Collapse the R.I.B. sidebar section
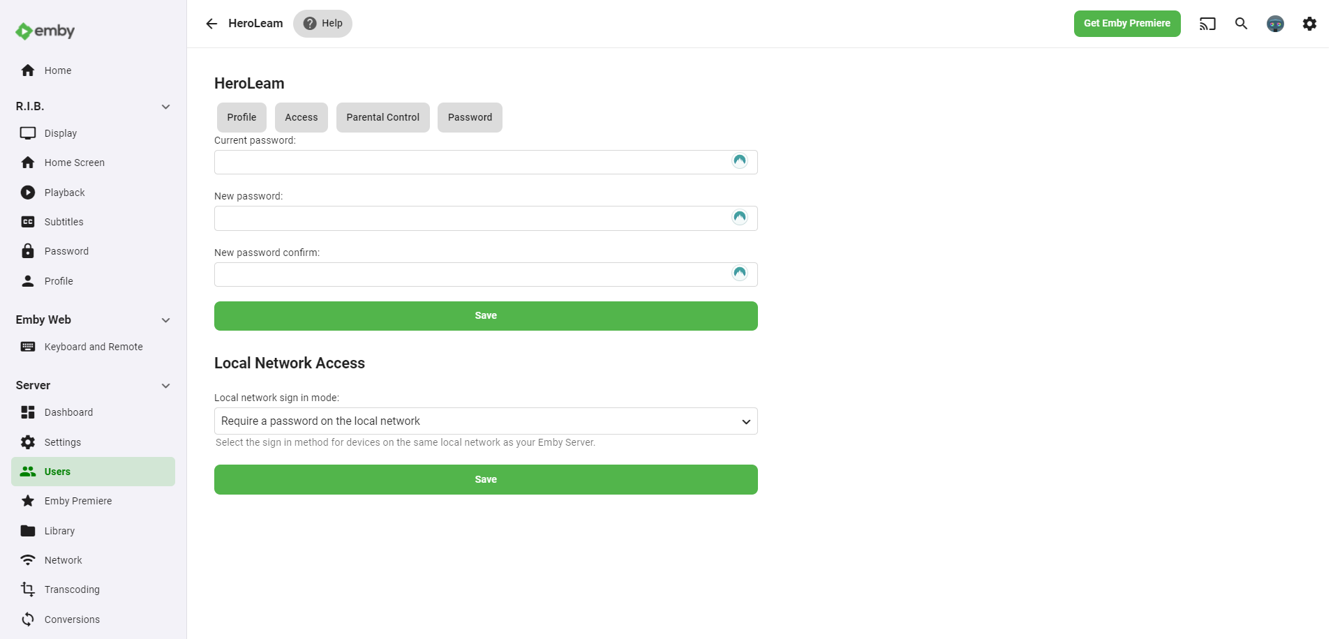The image size is (1340, 639). pyautogui.click(x=165, y=107)
